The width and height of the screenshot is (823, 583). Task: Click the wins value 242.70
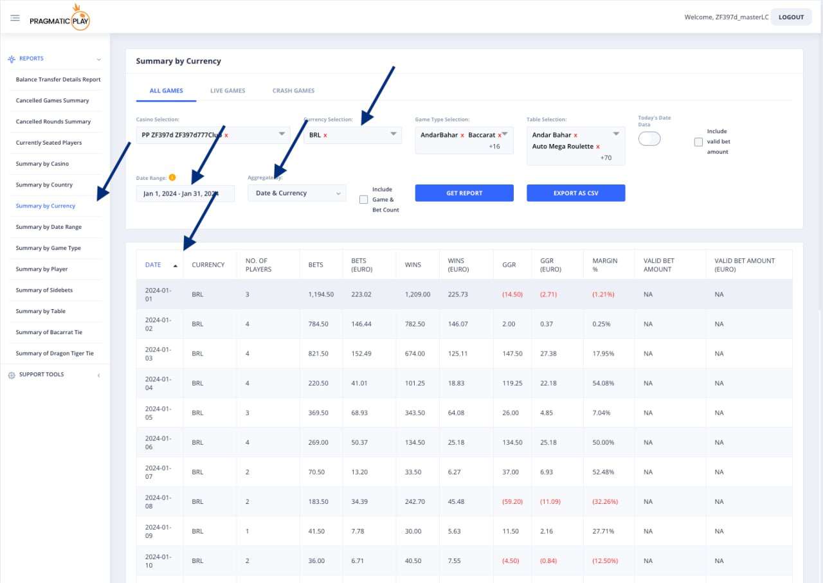click(415, 501)
